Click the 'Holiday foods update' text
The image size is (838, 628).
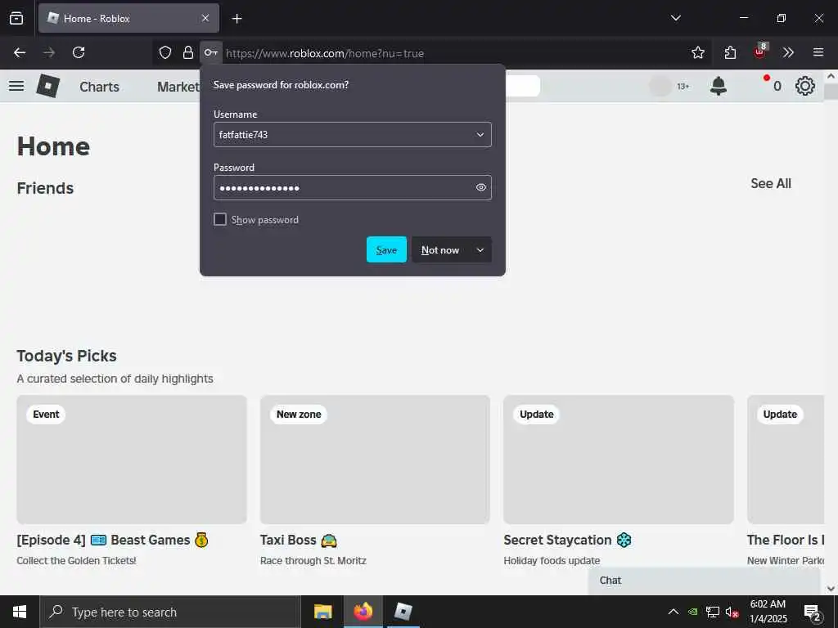[x=552, y=561]
